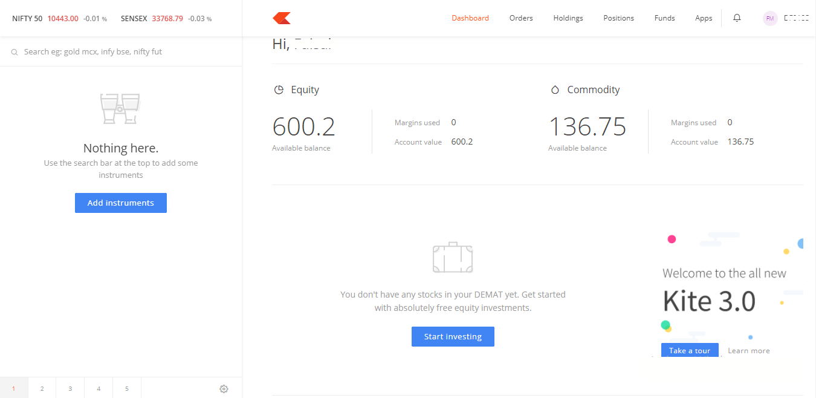Click the FM user avatar
816x398 pixels.
770,18
